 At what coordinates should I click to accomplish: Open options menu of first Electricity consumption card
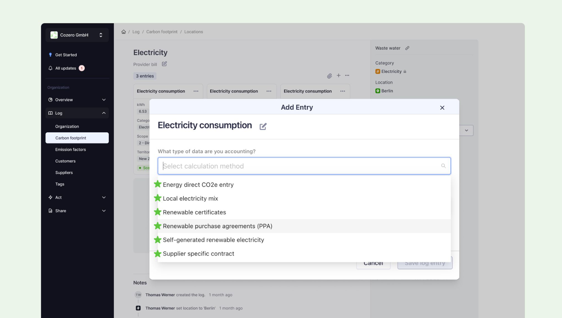click(196, 91)
